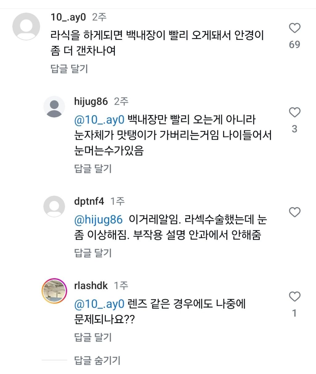Open username 10_.ay0 at top
The height and width of the screenshot is (374, 316).
pyautogui.click(x=68, y=17)
